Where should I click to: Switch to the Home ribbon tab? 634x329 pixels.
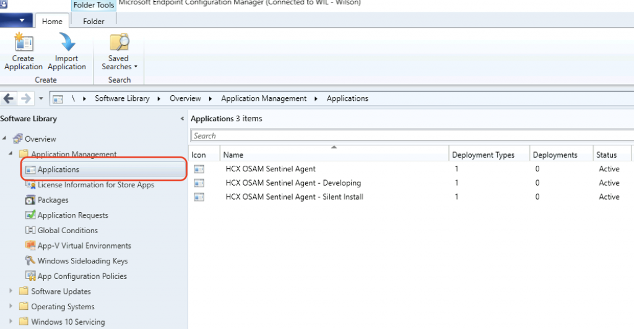click(52, 22)
